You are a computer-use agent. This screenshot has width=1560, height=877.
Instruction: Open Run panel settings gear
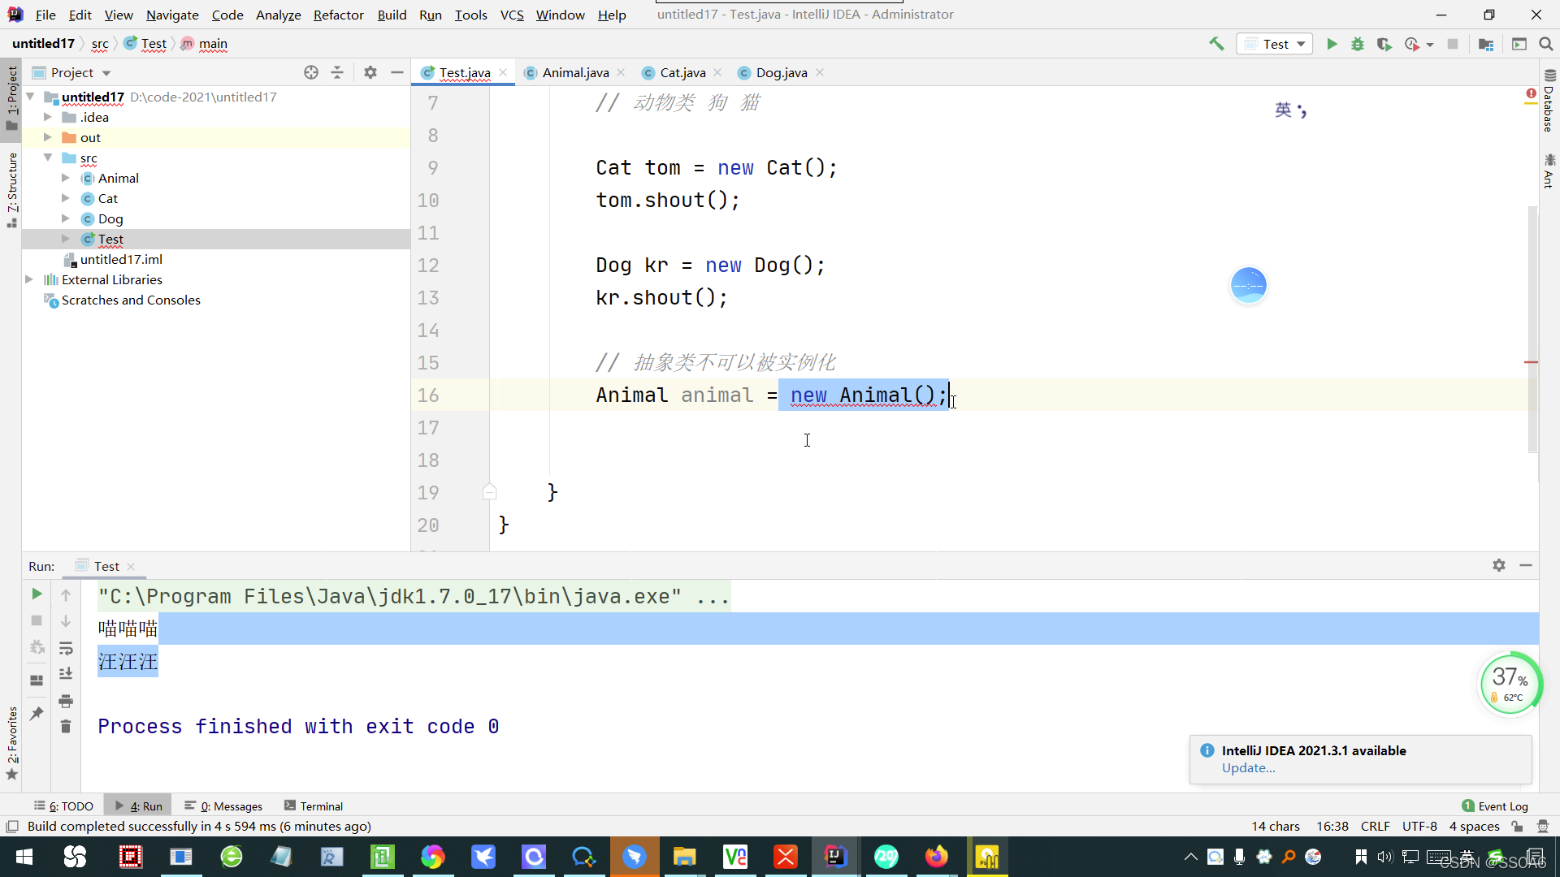[x=1499, y=565]
